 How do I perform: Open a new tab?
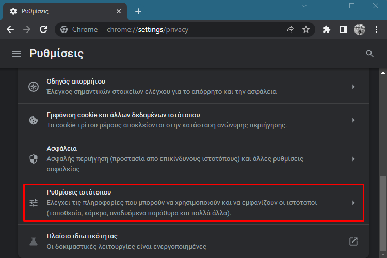click(138, 11)
